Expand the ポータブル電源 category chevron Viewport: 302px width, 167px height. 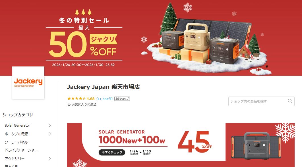[x=50, y=134]
